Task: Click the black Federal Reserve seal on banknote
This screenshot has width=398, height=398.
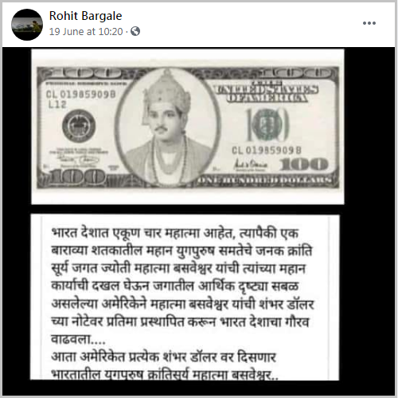Action: 79,125
